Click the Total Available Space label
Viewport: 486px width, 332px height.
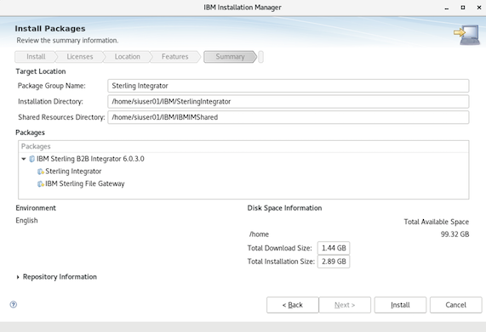click(x=436, y=222)
